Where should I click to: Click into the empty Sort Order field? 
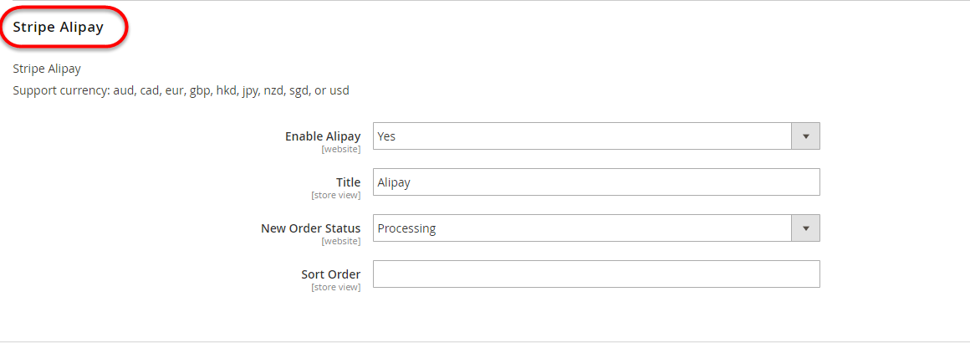click(595, 274)
